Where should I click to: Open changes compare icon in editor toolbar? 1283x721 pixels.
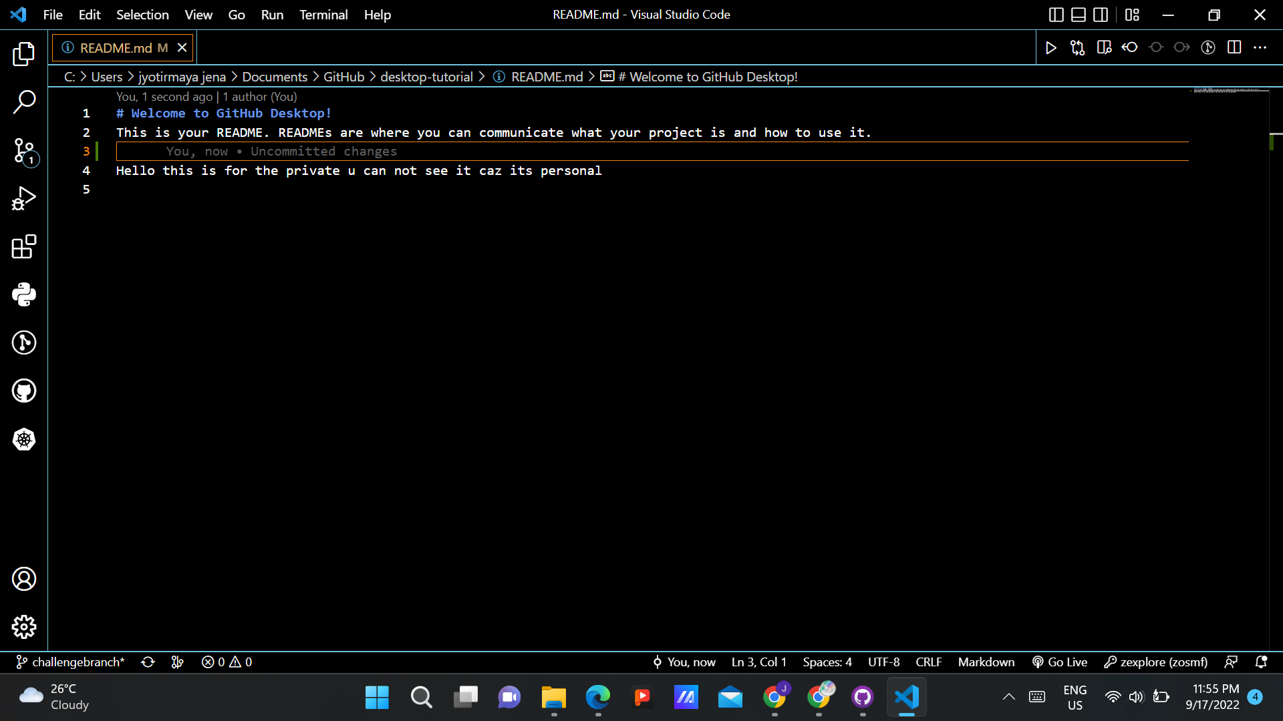coord(1077,47)
